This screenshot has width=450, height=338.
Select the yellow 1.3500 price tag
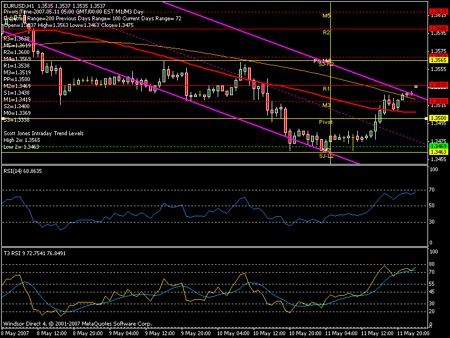tap(437, 118)
